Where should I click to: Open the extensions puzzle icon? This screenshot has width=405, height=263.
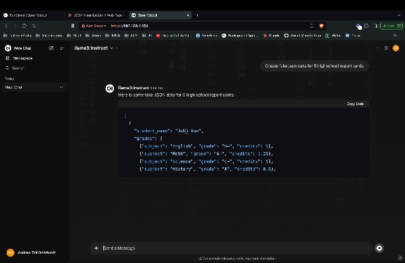[366, 26]
